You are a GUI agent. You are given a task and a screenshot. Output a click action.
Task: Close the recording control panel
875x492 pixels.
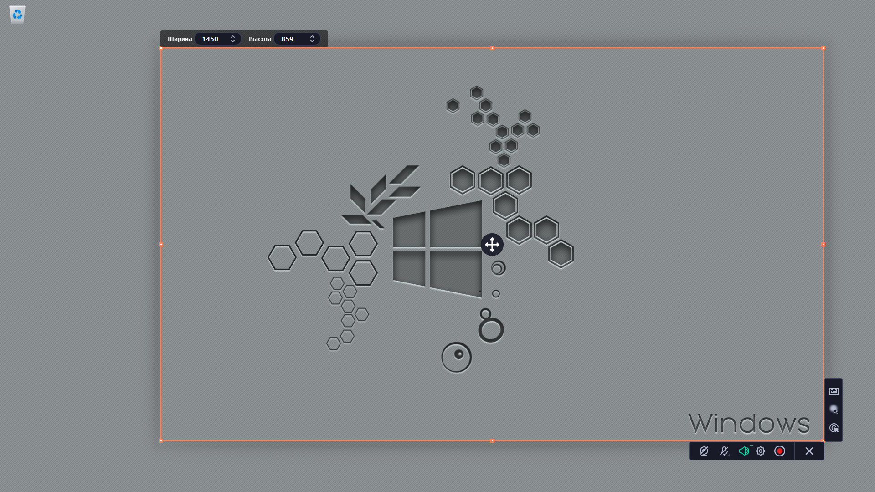[809, 451]
